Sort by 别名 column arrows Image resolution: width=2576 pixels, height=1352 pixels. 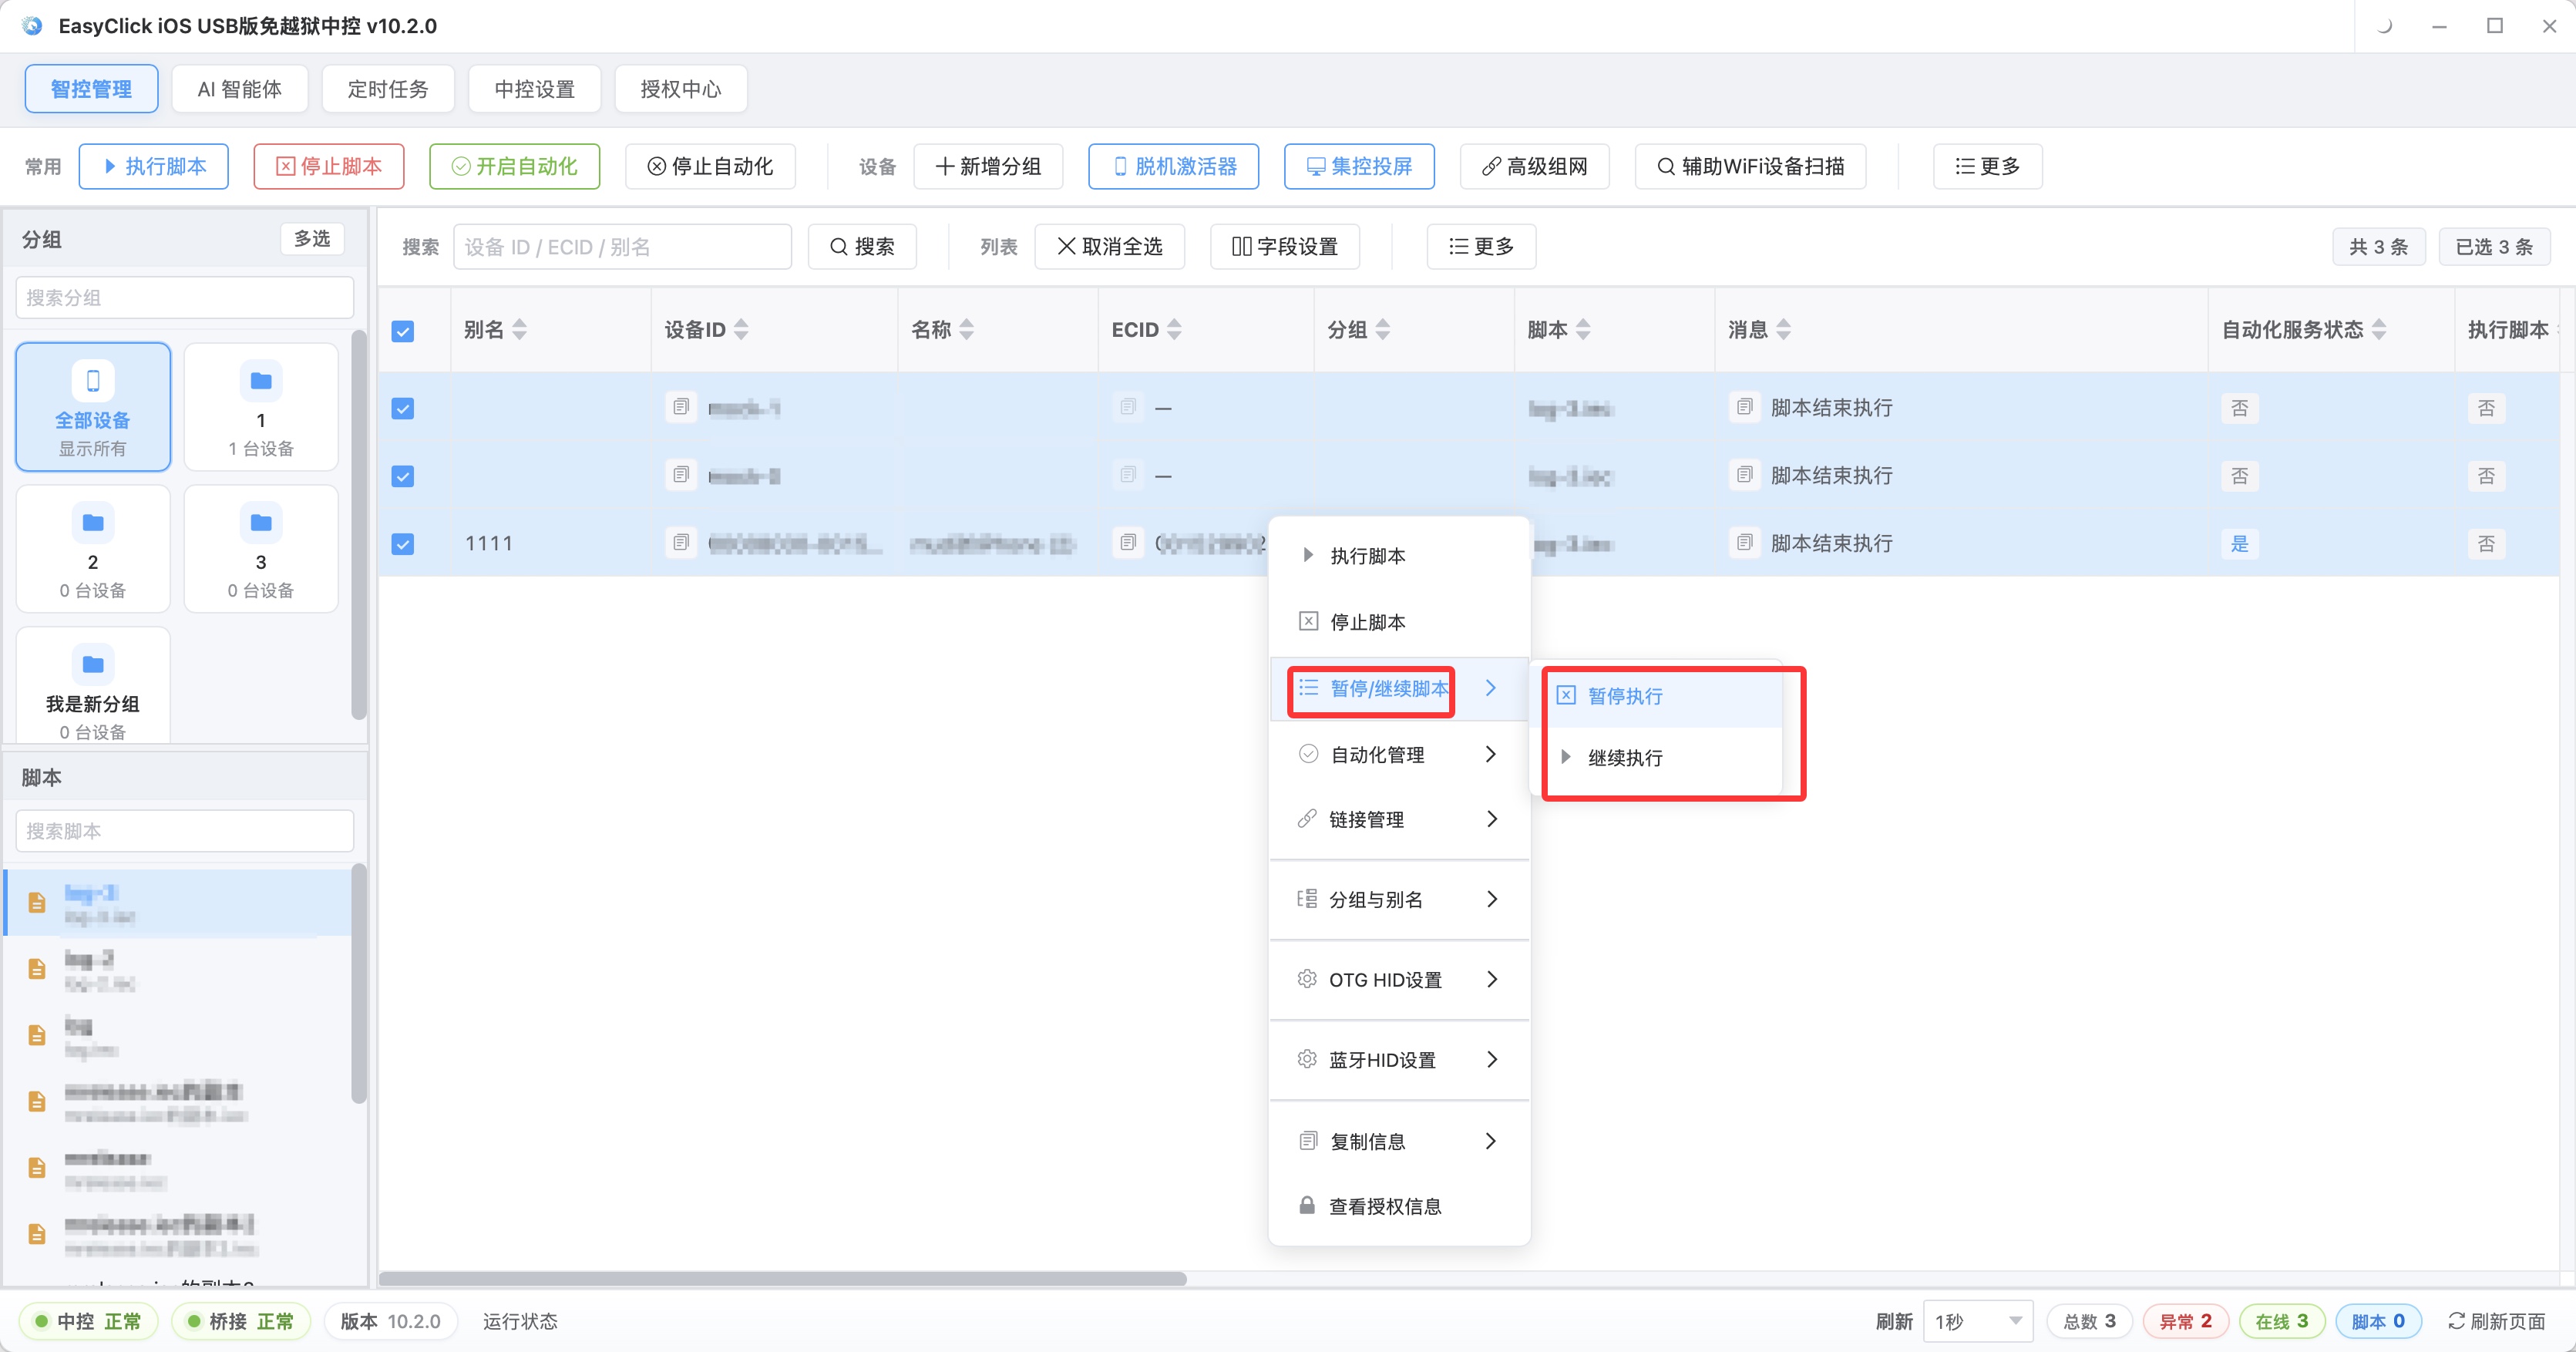[519, 330]
